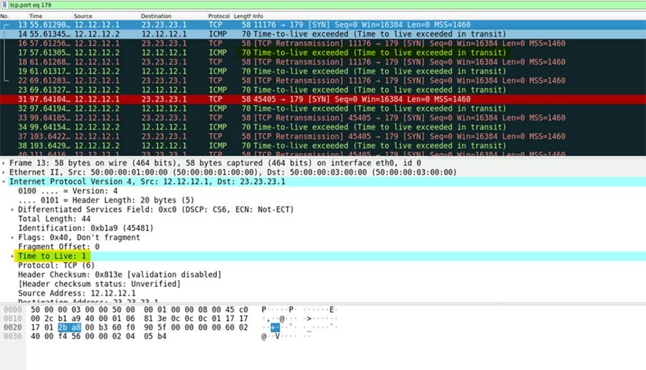Click the Protocol: TCP (6) line
Image resolution: width=646 pixels, height=370 pixels.
click(x=56, y=265)
